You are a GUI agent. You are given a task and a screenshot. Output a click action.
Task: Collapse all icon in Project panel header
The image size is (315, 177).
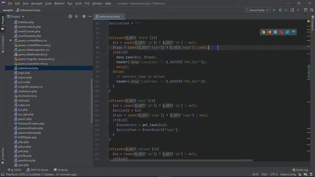[76, 16]
